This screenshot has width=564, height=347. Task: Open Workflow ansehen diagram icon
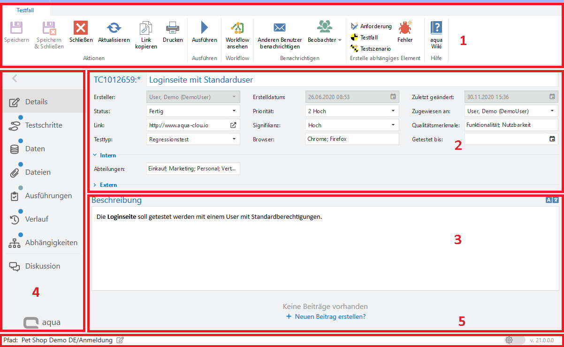click(237, 28)
